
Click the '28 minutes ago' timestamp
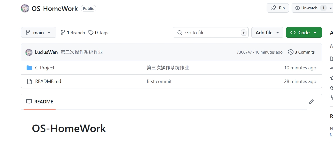click(300, 81)
